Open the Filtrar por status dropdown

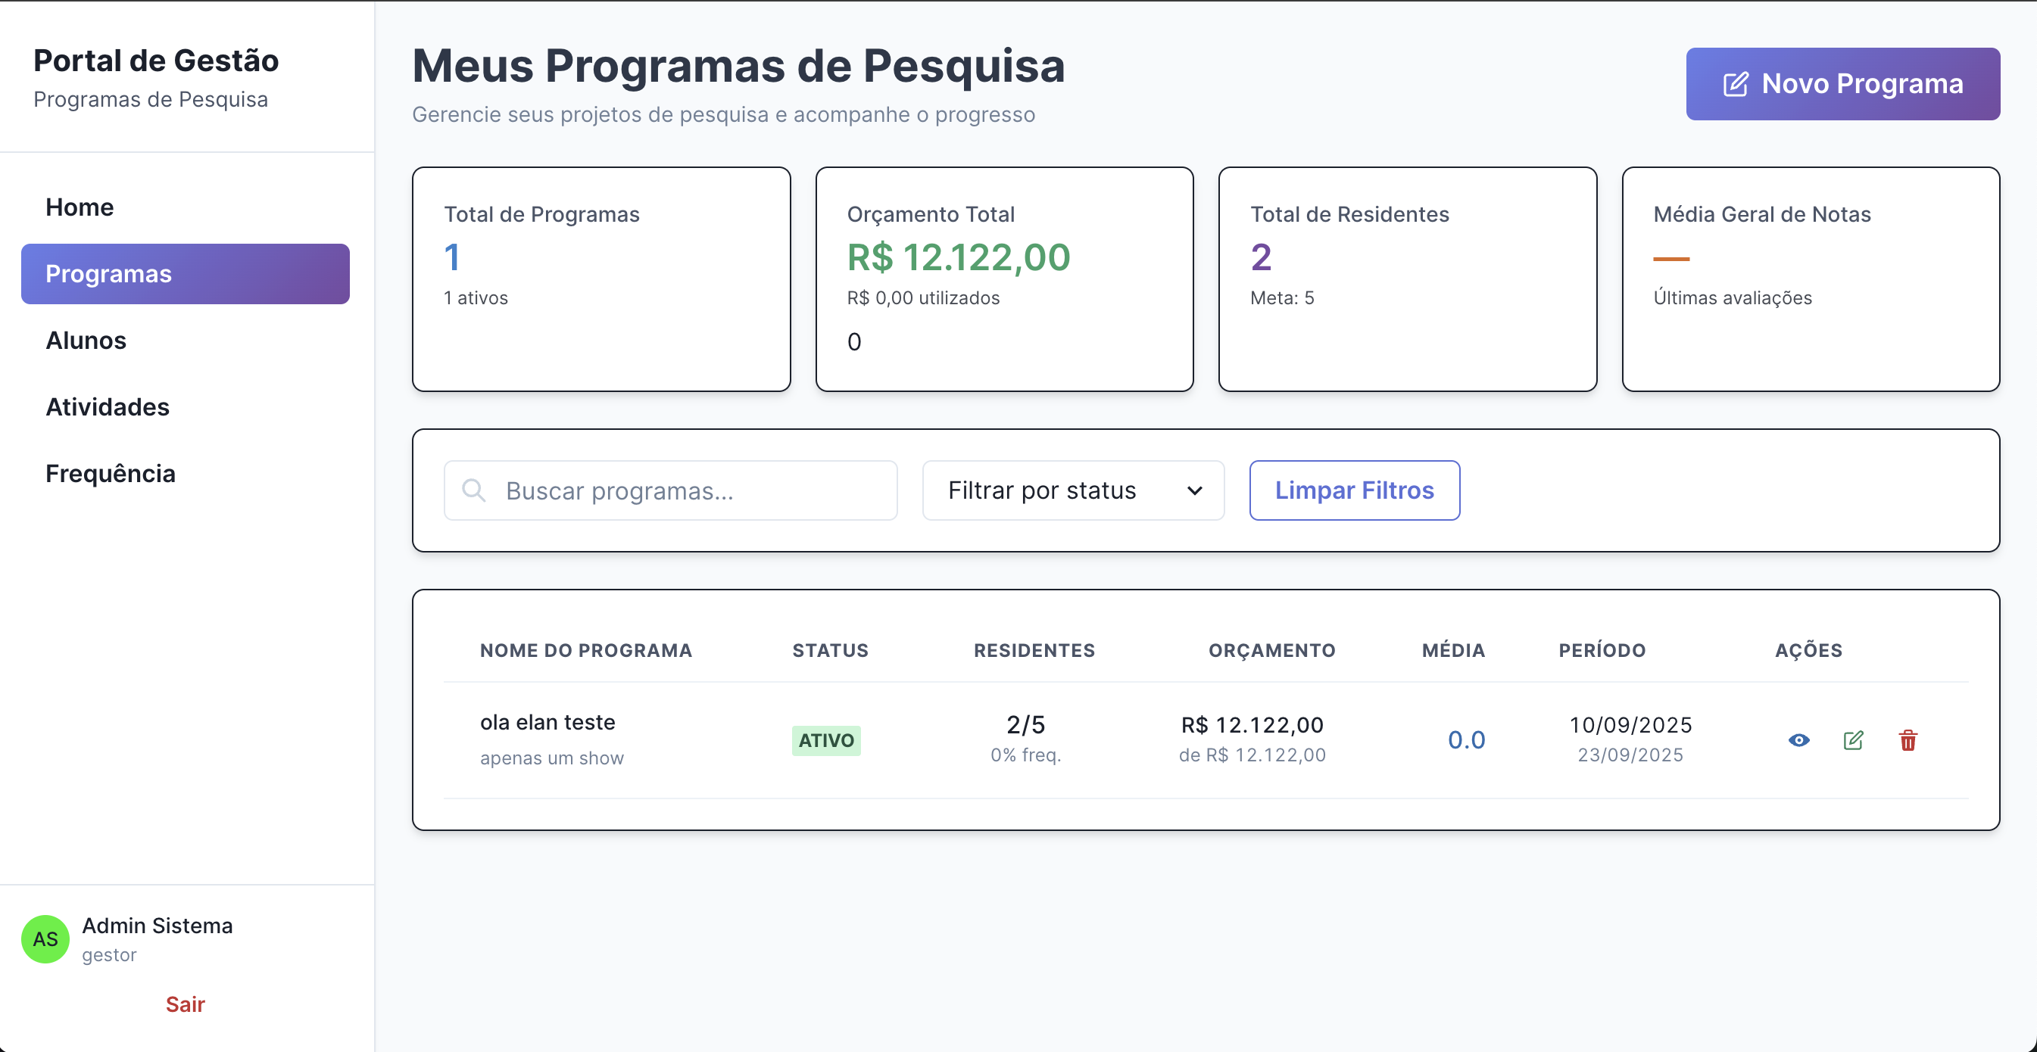pyautogui.click(x=1072, y=490)
